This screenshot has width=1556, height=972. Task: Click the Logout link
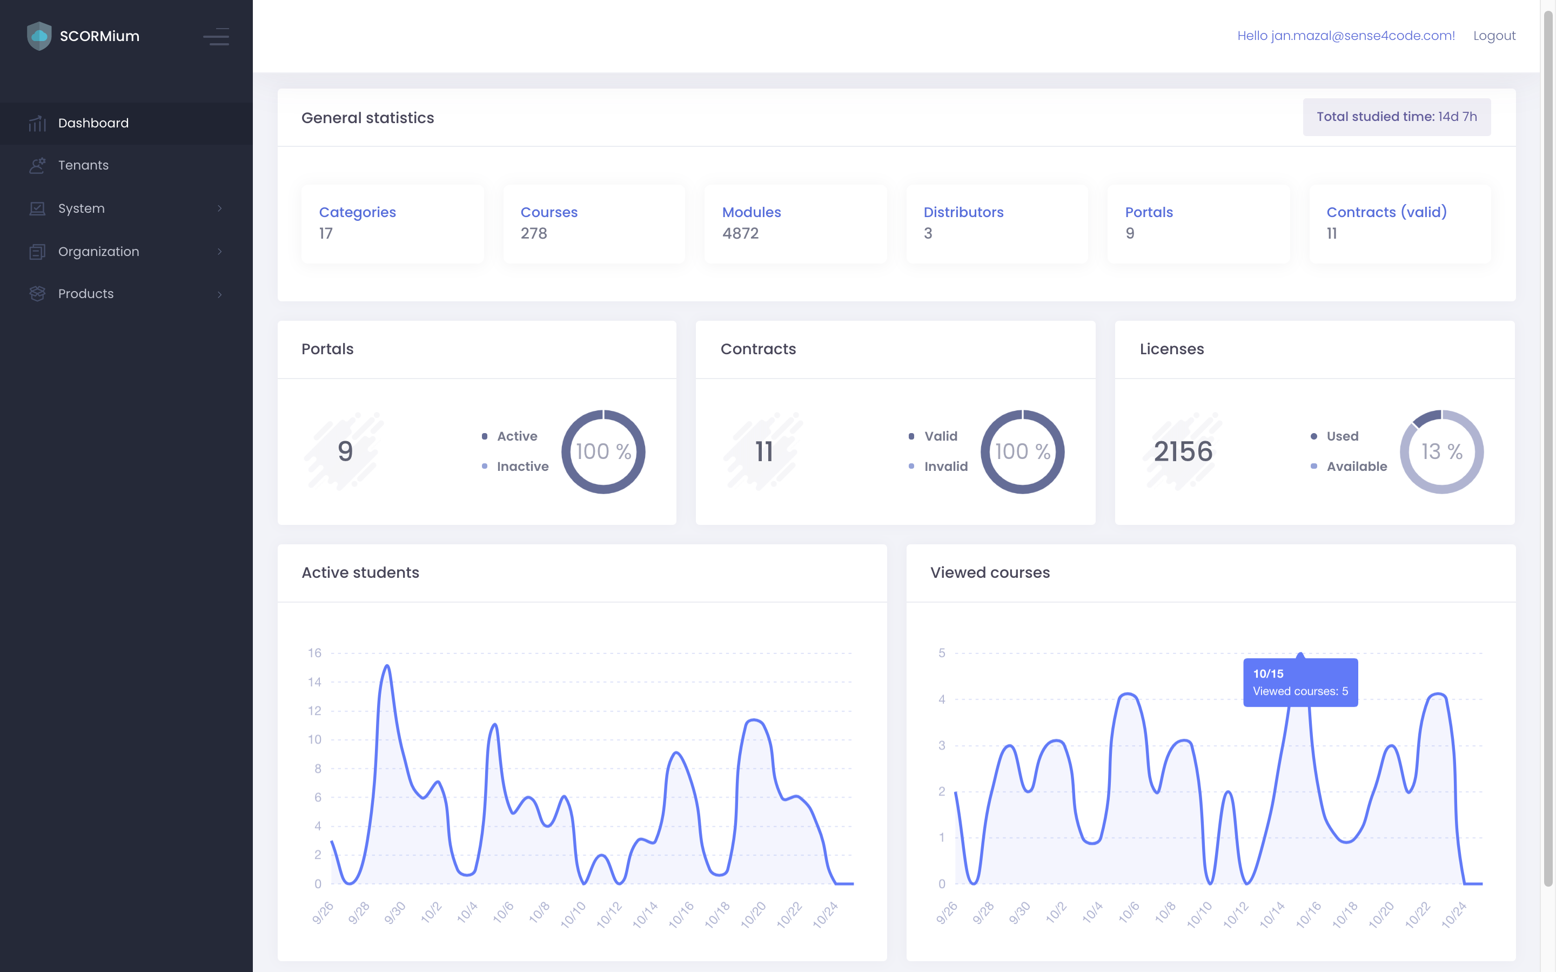coord(1494,36)
